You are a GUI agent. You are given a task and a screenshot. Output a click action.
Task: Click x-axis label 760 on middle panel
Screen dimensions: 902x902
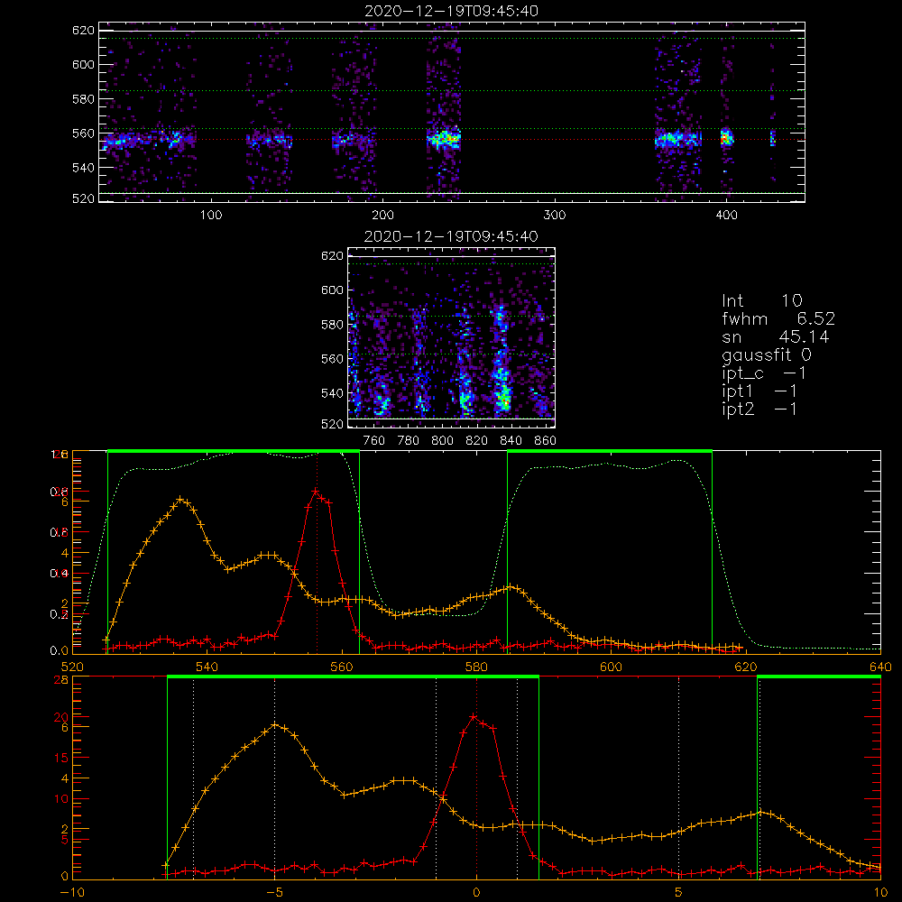tap(374, 441)
